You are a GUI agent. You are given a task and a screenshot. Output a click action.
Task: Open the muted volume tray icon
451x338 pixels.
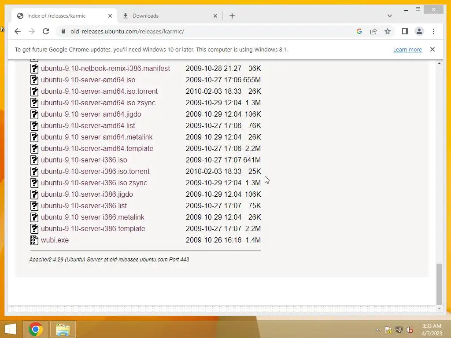coord(409,330)
